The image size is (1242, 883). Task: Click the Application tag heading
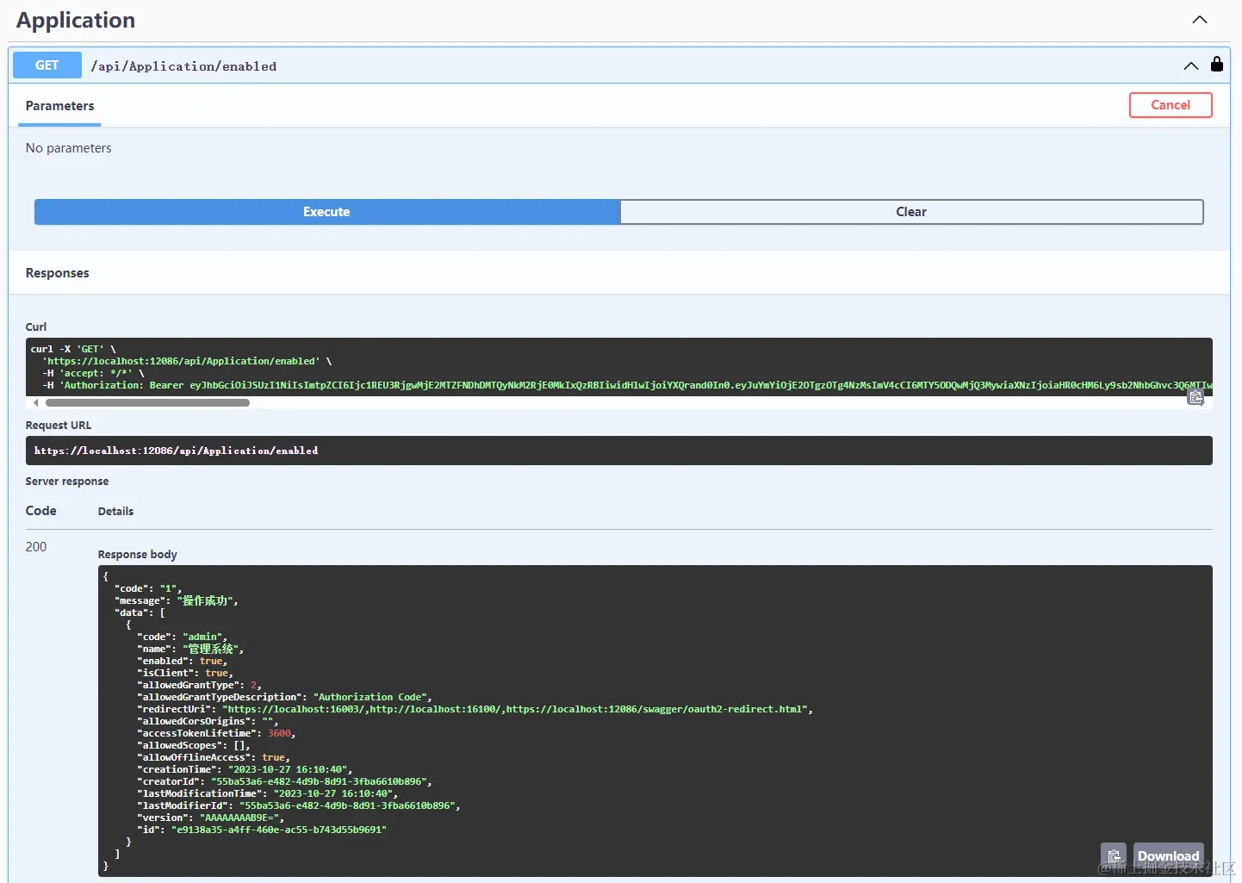(76, 21)
